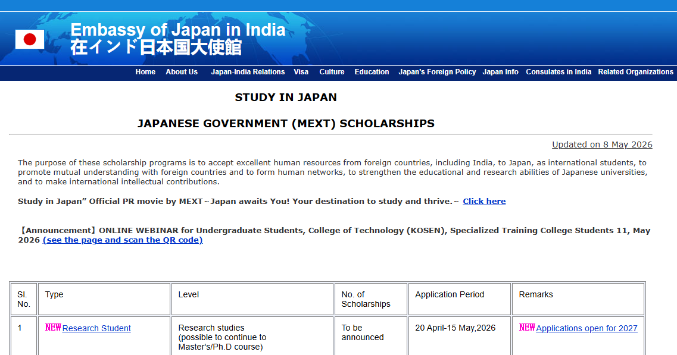Click the purpose of scholarship programs paragraph
Image resolution: width=677 pixels, height=355 pixels.
(333, 172)
